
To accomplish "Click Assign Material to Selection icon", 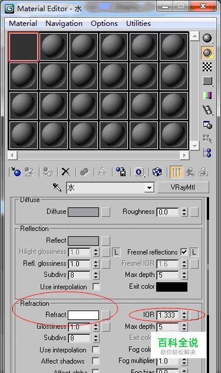I will [x=48, y=171].
